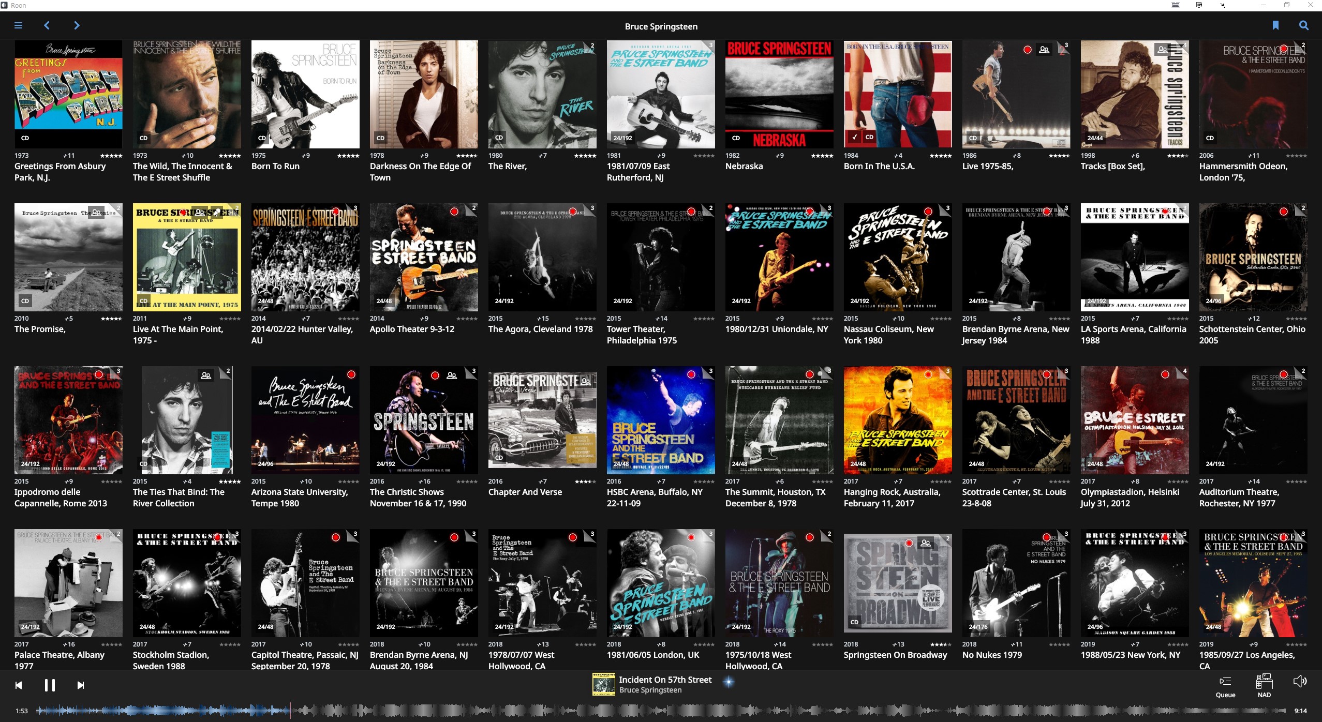Go back with the left arrow
The height and width of the screenshot is (722, 1322).
[x=47, y=25]
